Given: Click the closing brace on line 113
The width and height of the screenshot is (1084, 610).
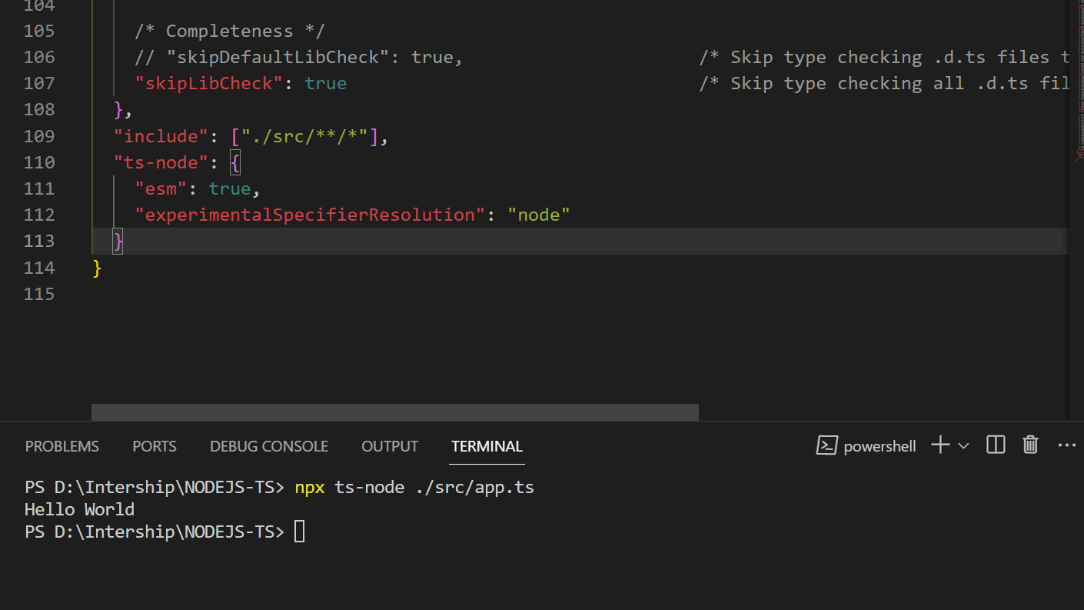Looking at the screenshot, I should tap(118, 242).
